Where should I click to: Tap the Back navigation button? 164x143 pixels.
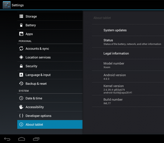7,139
